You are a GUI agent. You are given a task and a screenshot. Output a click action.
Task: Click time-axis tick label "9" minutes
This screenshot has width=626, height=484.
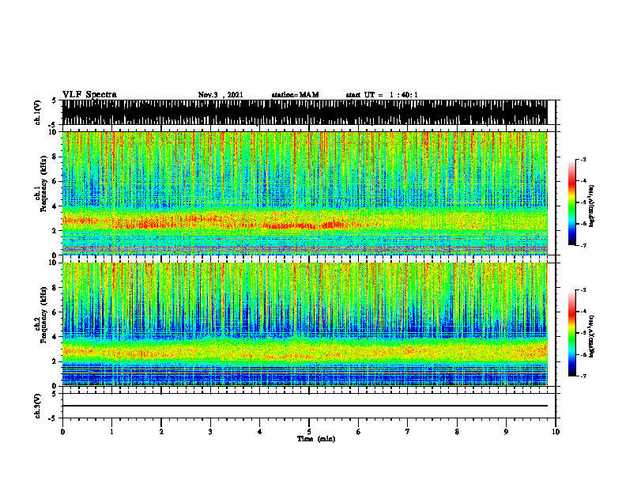tap(506, 432)
